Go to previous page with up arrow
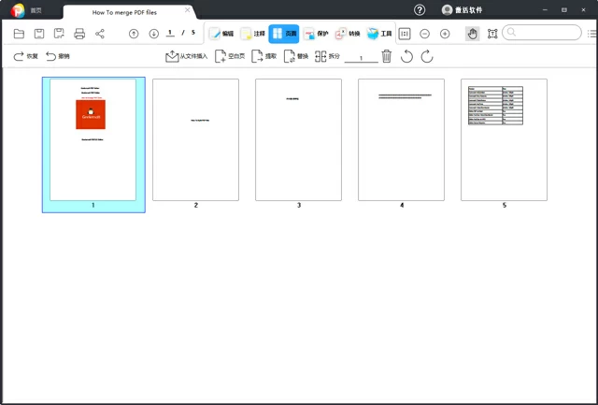Viewport: 598px width, 405px height. (134, 34)
